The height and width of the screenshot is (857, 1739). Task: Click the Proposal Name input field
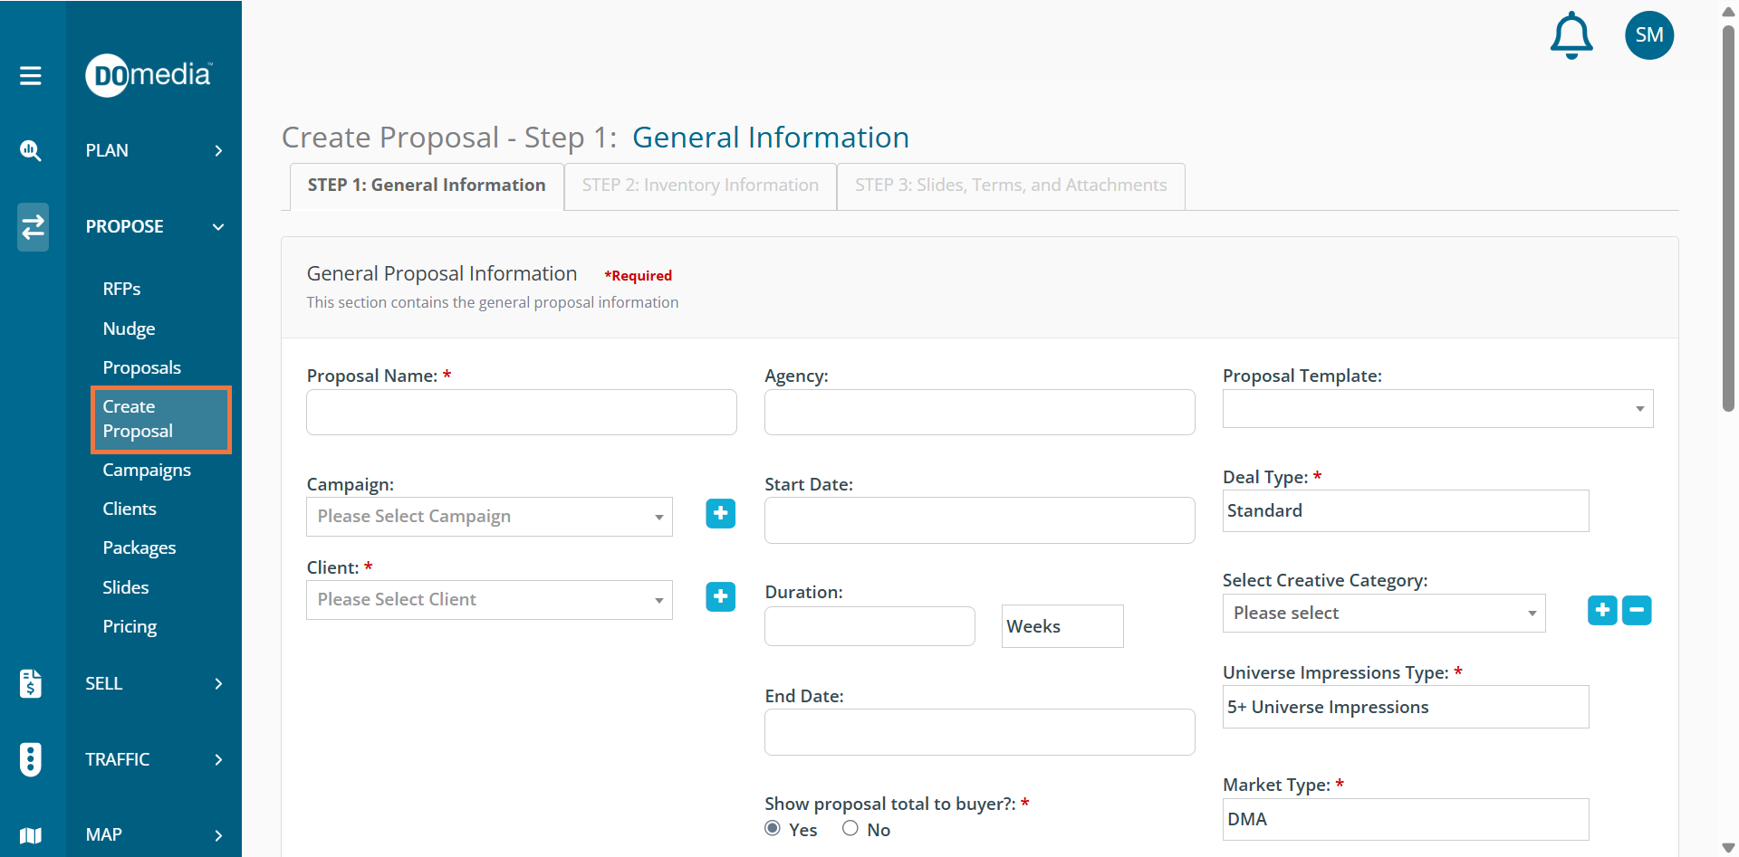click(521, 413)
